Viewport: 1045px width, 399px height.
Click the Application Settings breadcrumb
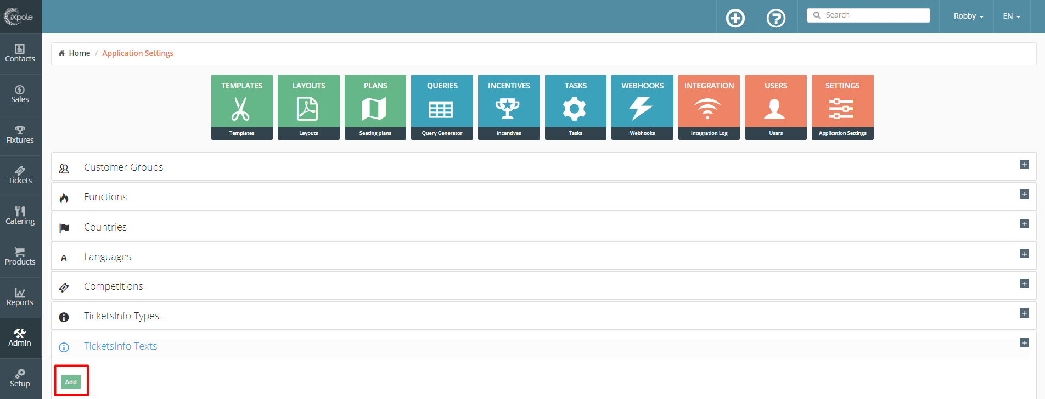(x=138, y=53)
